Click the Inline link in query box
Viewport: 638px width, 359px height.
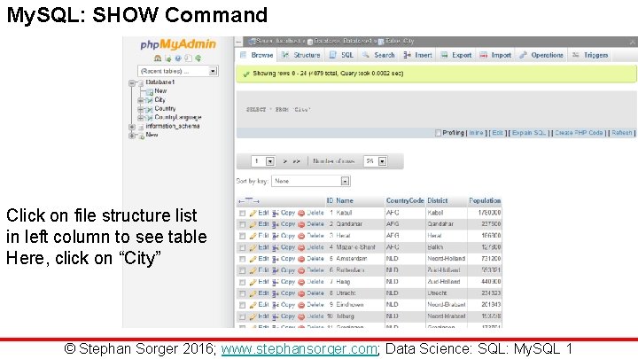(x=476, y=133)
